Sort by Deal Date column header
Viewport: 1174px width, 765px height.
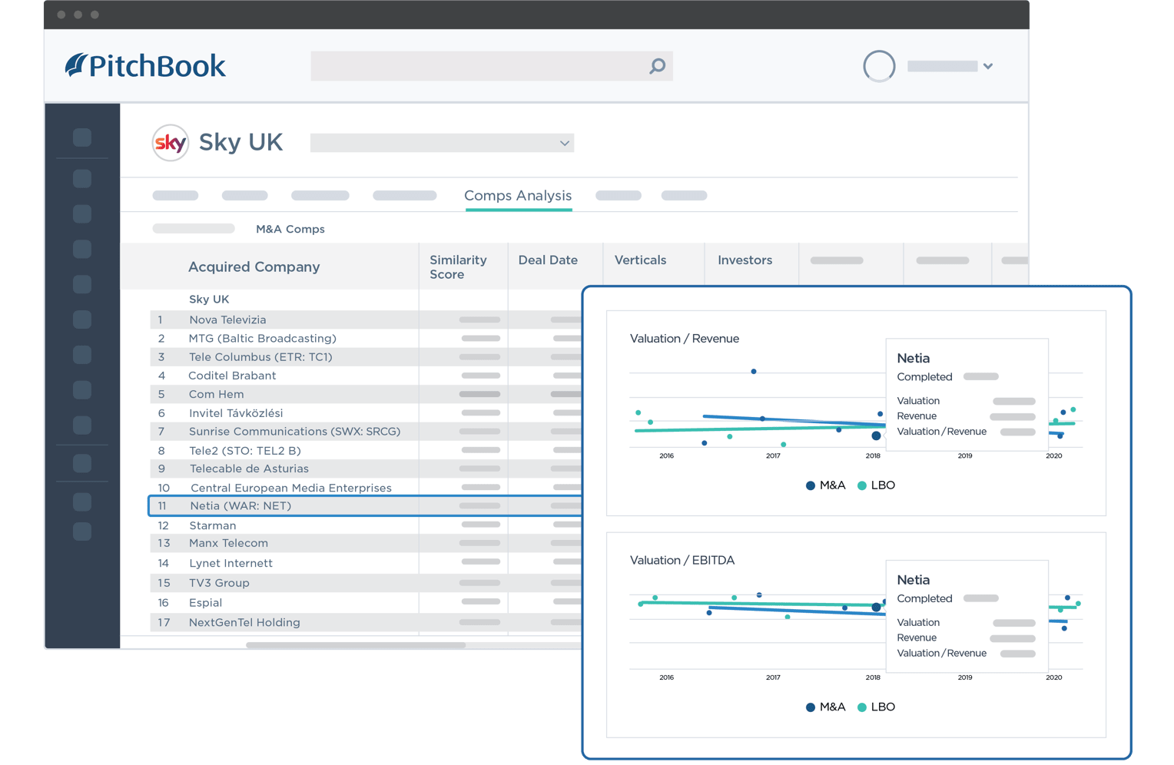[548, 260]
